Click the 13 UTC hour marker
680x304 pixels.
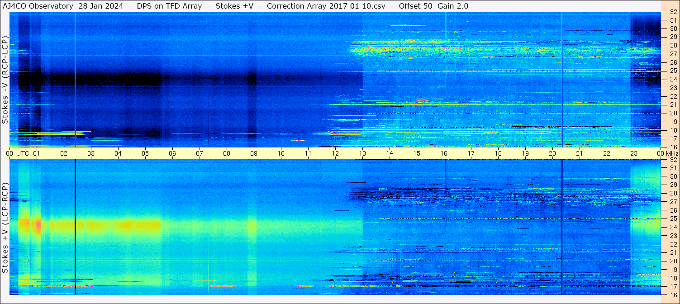click(x=362, y=153)
